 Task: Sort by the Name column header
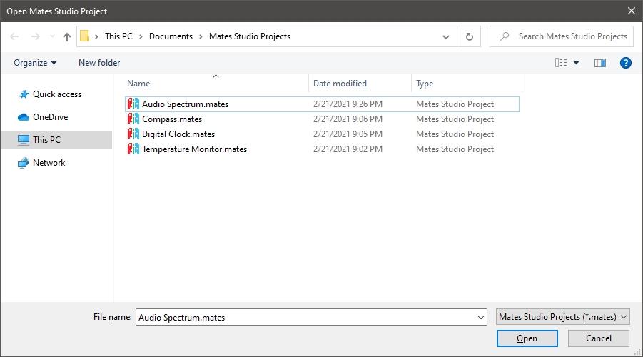[x=216, y=84]
